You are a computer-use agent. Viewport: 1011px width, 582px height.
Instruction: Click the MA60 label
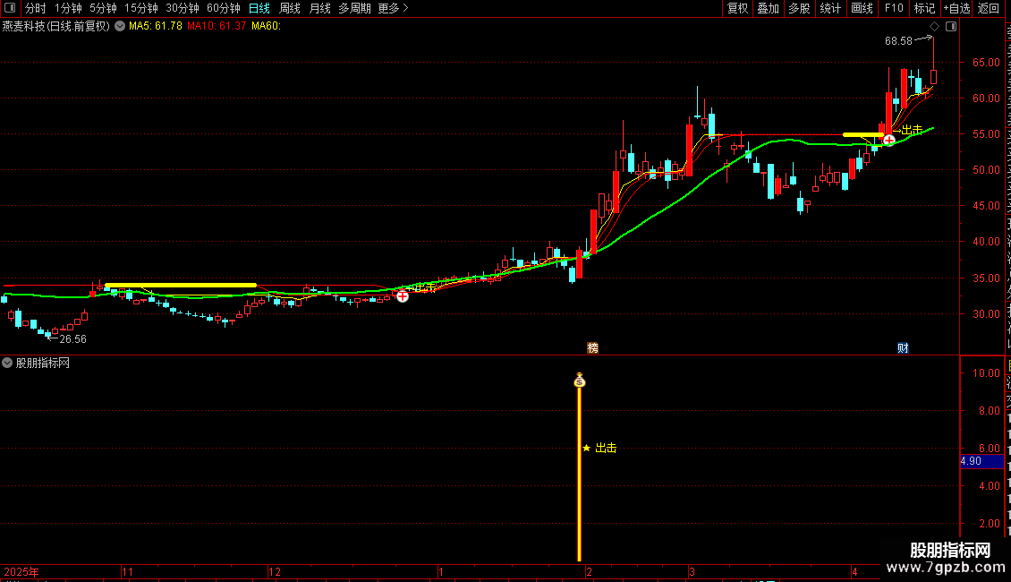coord(266,26)
